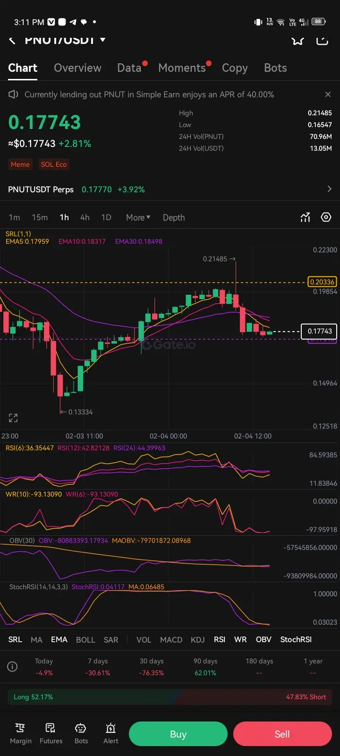
Task: Toggle the VOL sub-indicator
Action: pos(144,639)
